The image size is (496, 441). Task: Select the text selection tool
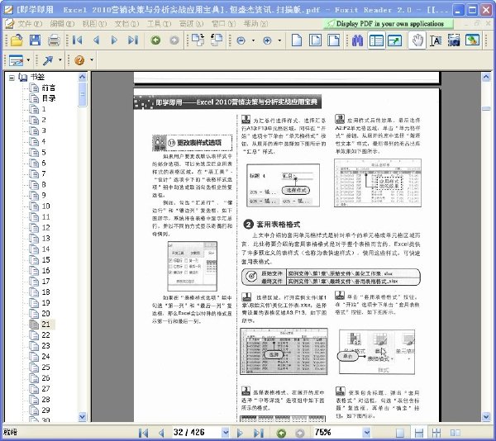tap(436, 40)
